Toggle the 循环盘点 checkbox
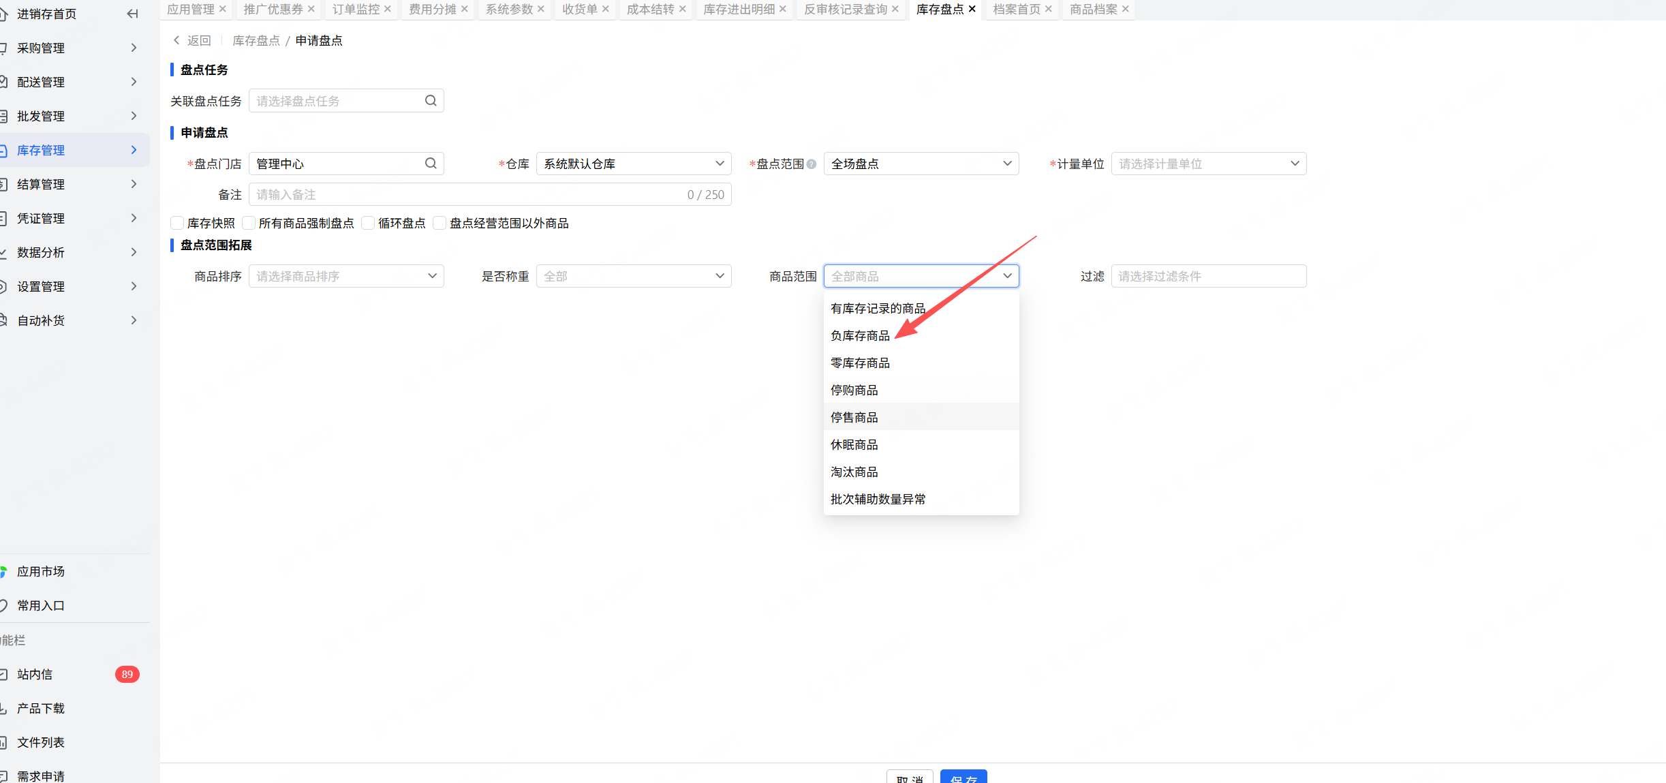The image size is (1666, 783). [368, 223]
